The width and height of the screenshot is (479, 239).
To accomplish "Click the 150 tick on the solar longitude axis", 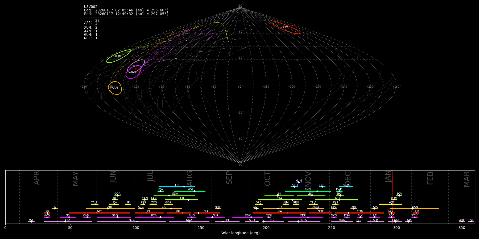I will point(201,228).
